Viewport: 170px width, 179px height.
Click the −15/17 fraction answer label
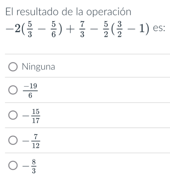coord(31,116)
